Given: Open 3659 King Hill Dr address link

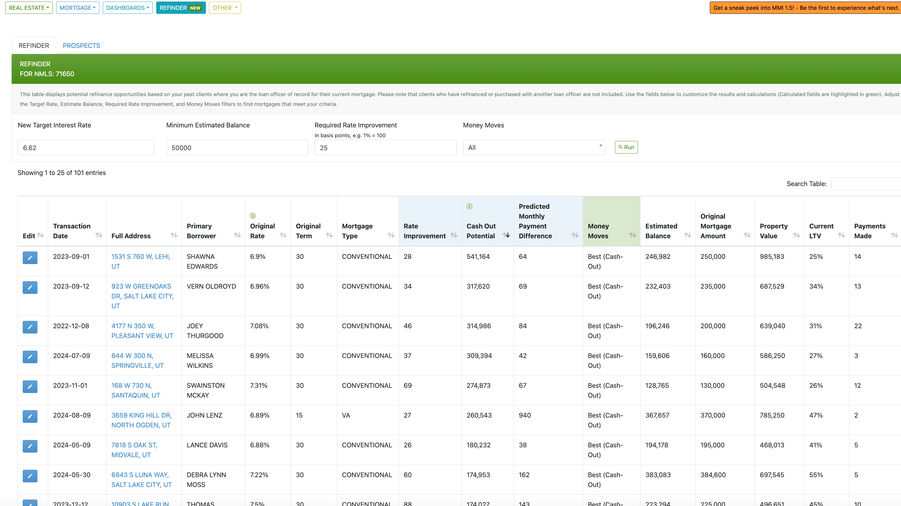Looking at the screenshot, I should tap(141, 420).
